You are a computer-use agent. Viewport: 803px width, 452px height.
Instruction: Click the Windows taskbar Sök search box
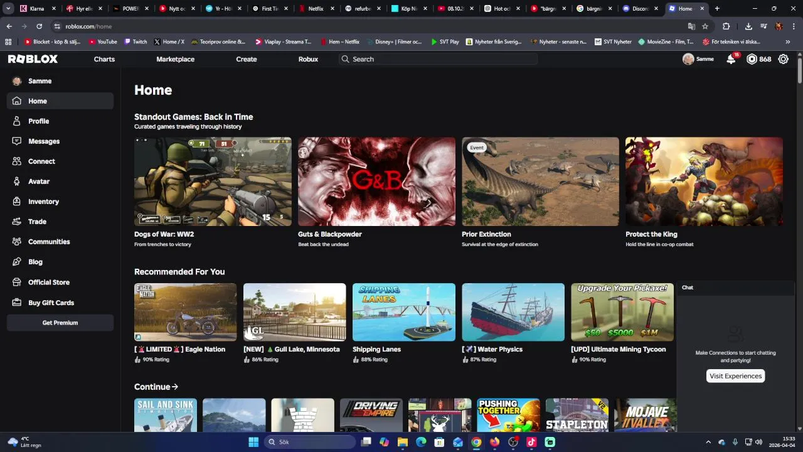[x=310, y=442]
